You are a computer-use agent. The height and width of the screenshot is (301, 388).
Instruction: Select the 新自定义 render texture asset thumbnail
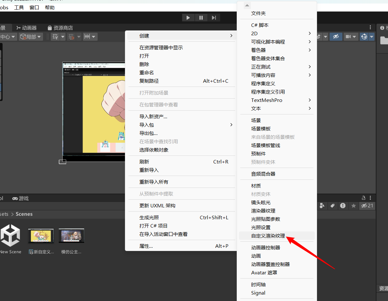tap(41, 236)
